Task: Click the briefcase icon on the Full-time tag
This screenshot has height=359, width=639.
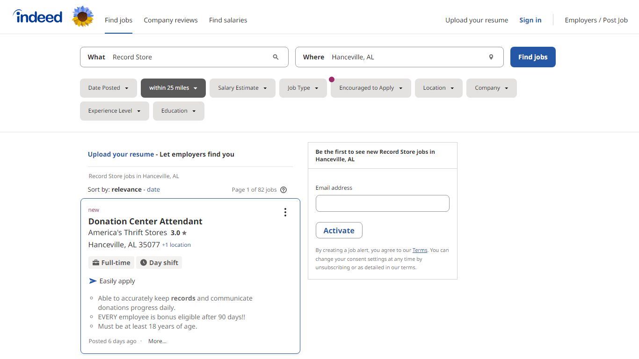Action: pos(95,263)
